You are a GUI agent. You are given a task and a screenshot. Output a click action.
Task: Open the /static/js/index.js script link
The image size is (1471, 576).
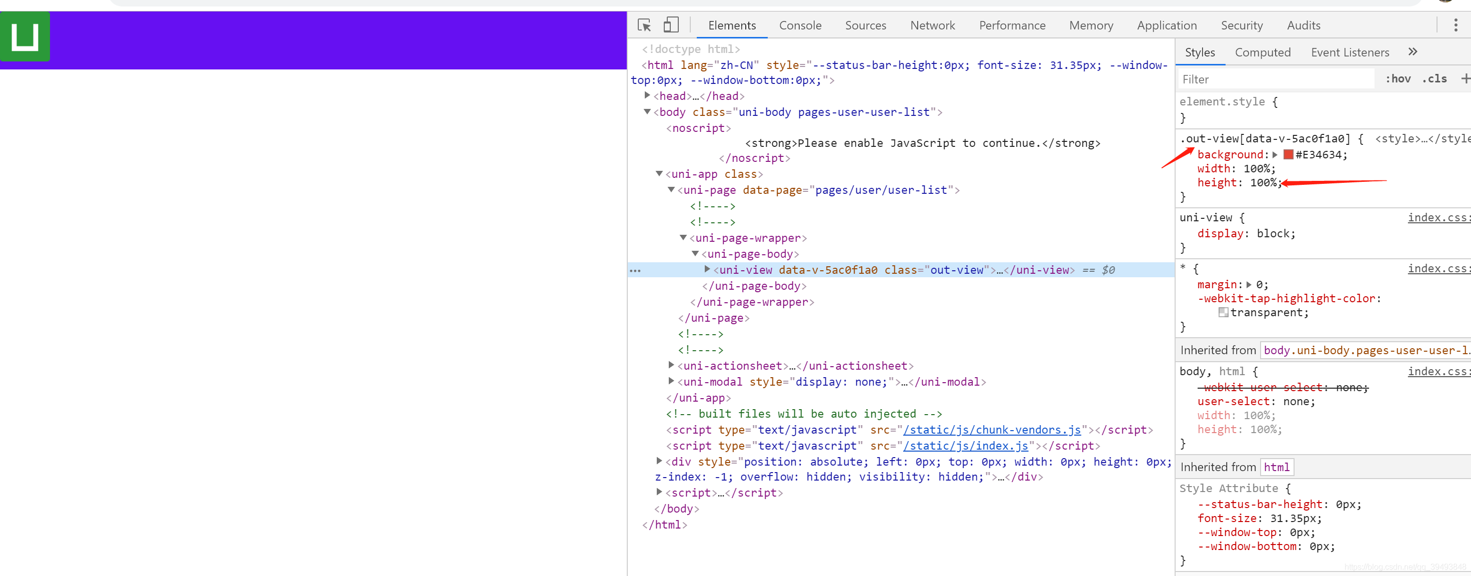[966, 446]
